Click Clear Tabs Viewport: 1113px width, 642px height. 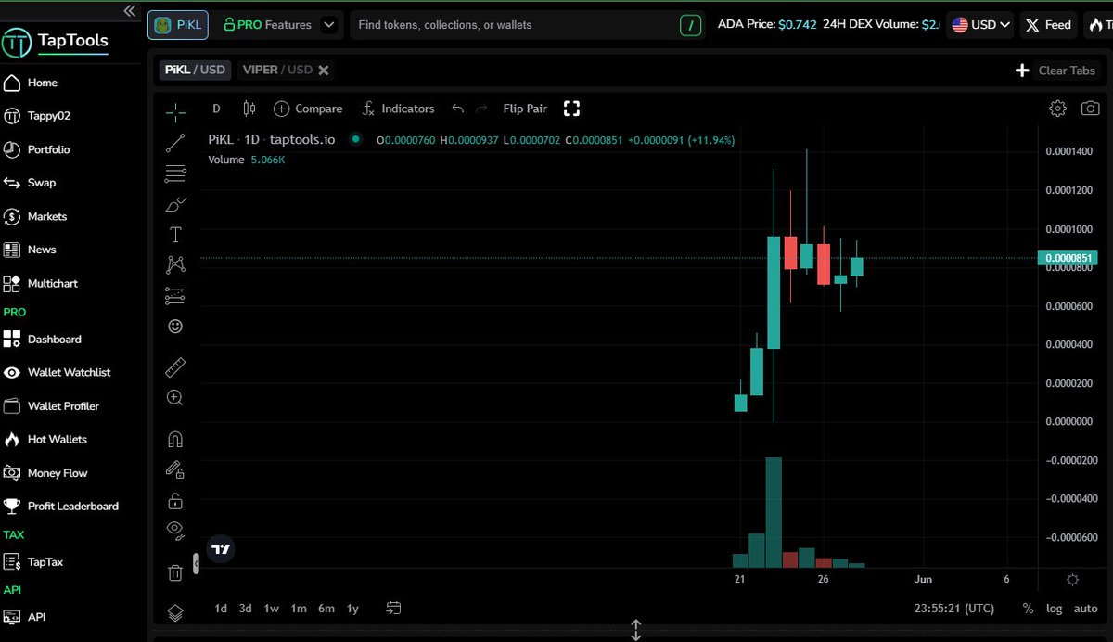1067,71
